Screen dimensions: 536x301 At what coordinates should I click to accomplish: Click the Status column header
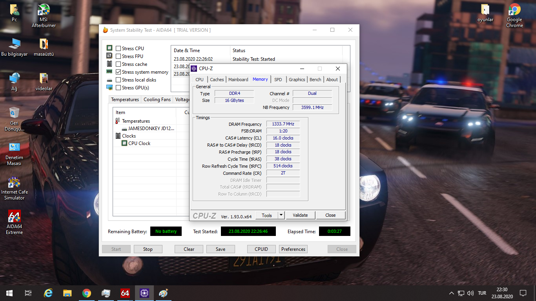pyautogui.click(x=286, y=51)
